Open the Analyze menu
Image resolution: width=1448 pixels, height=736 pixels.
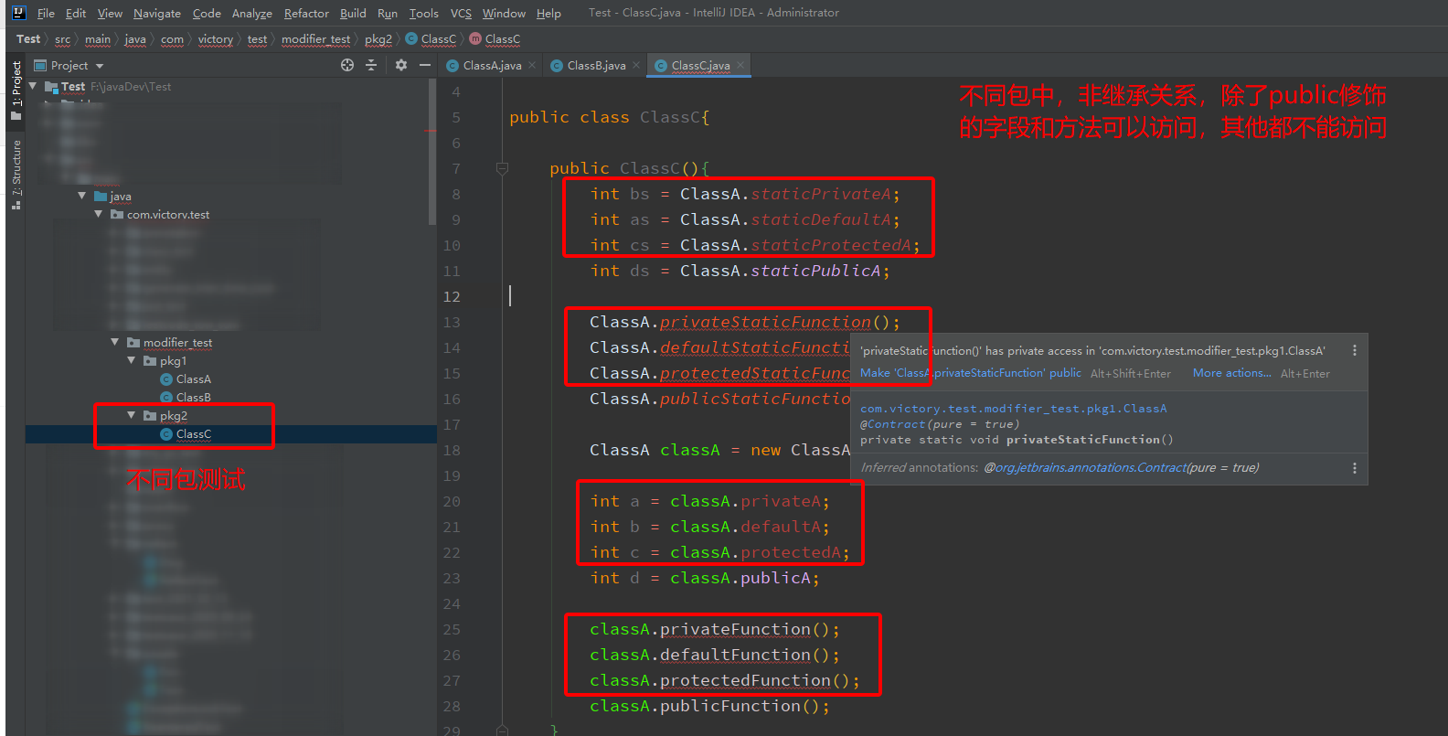pyautogui.click(x=252, y=13)
